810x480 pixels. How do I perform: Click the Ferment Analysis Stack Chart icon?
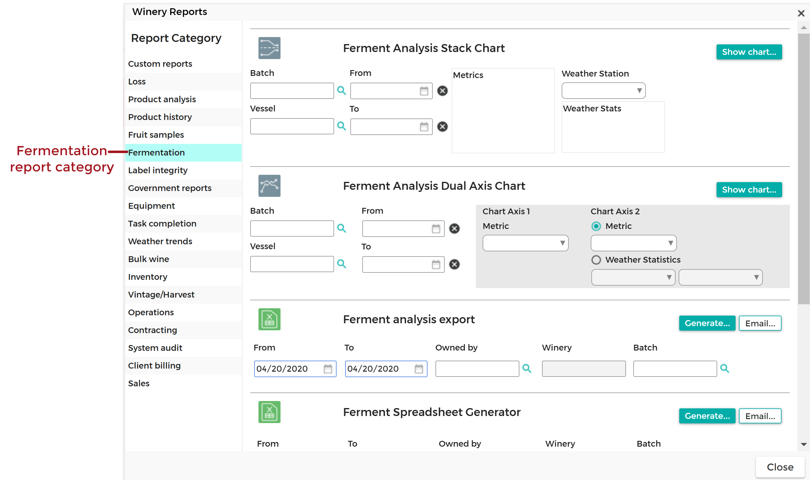pyautogui.click(x=269, y=48)
